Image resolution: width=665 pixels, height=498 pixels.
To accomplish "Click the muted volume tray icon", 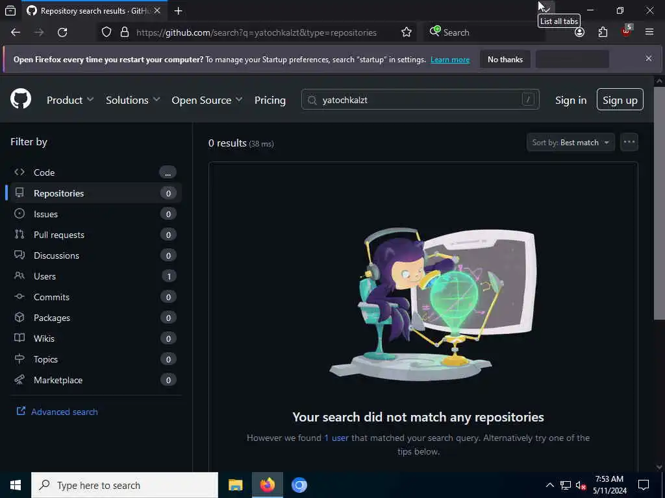I will (581, 485).
